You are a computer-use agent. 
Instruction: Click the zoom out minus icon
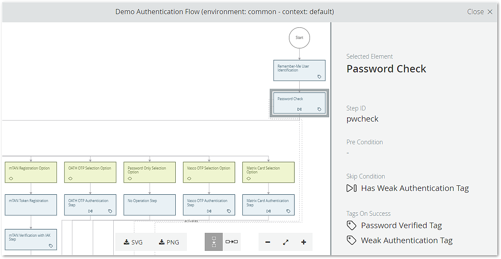[268, 242]
